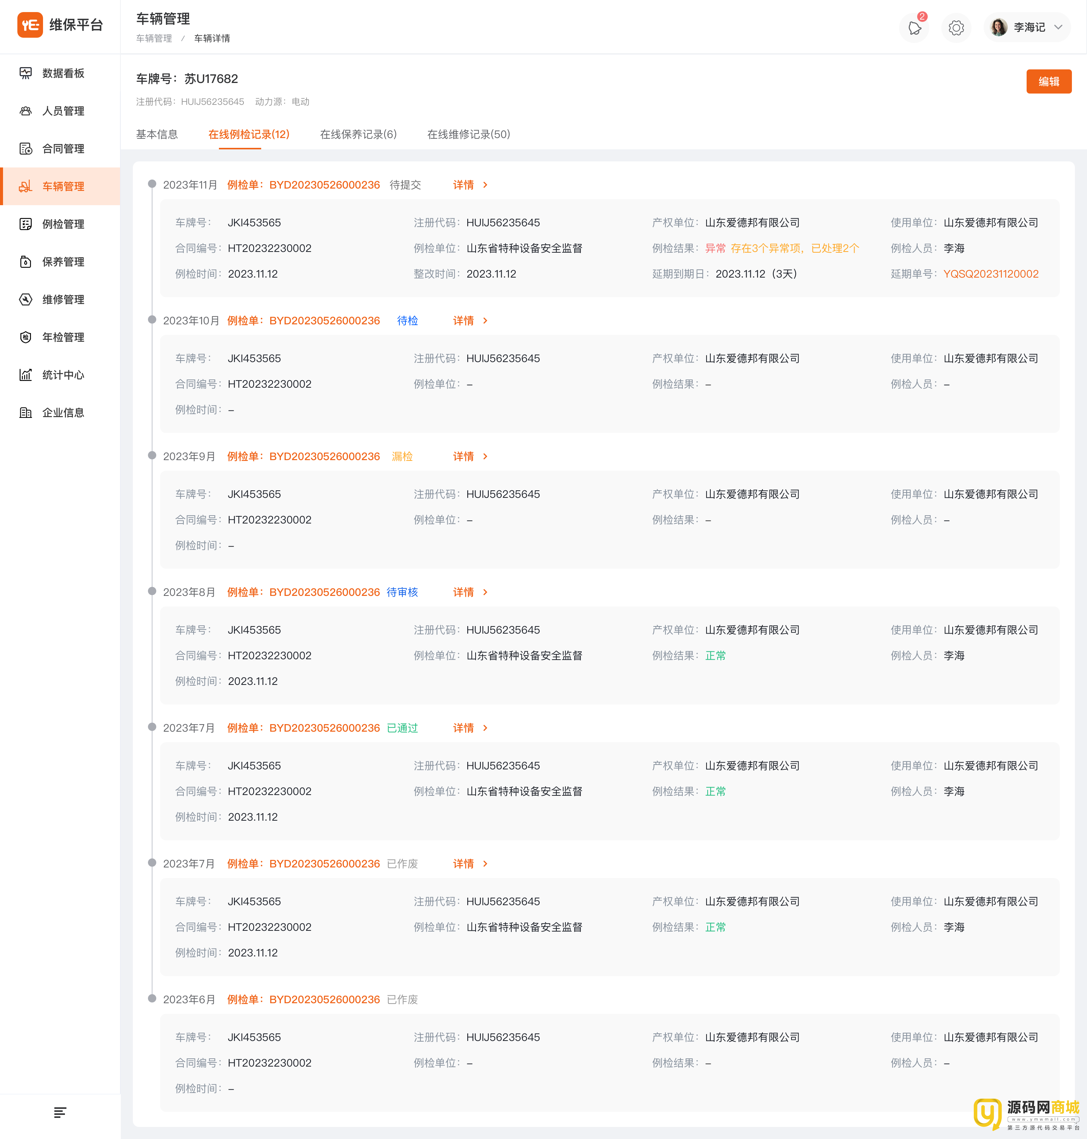
Task: Open the settings gear icon
Action: pos(956,28)
